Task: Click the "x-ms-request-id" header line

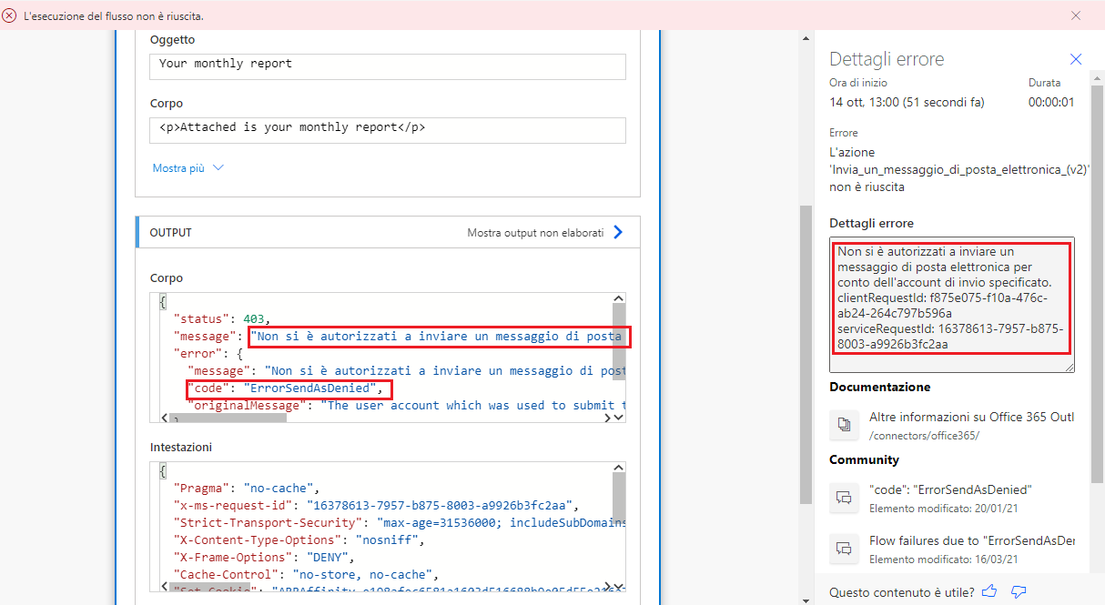Action: [x=376, y=505]
